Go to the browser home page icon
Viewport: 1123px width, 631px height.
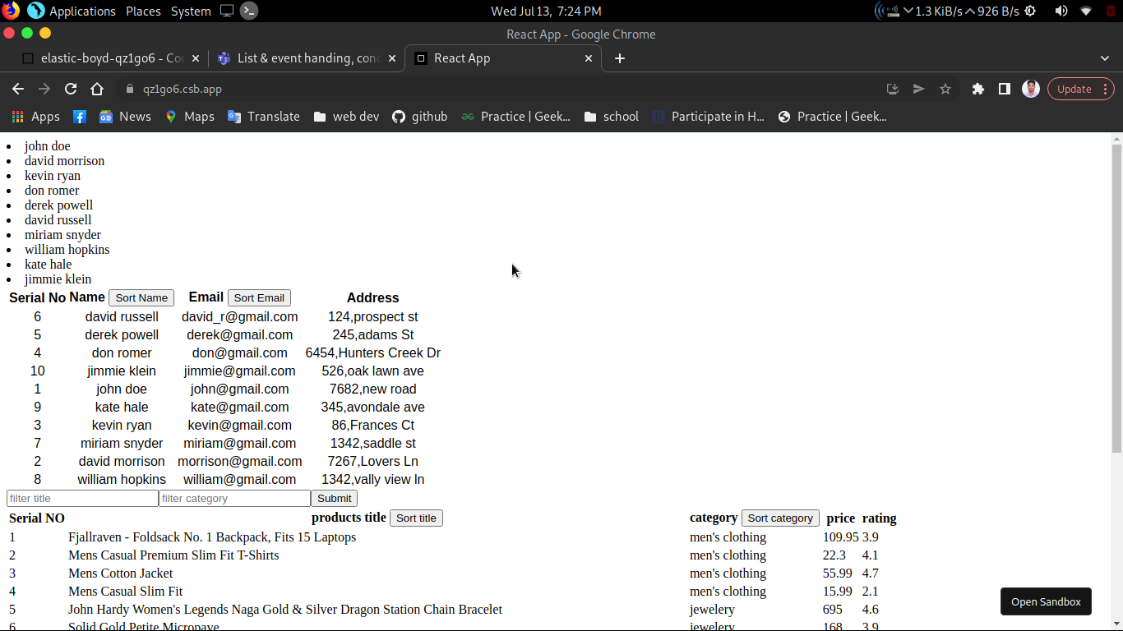tap(97, 89)
